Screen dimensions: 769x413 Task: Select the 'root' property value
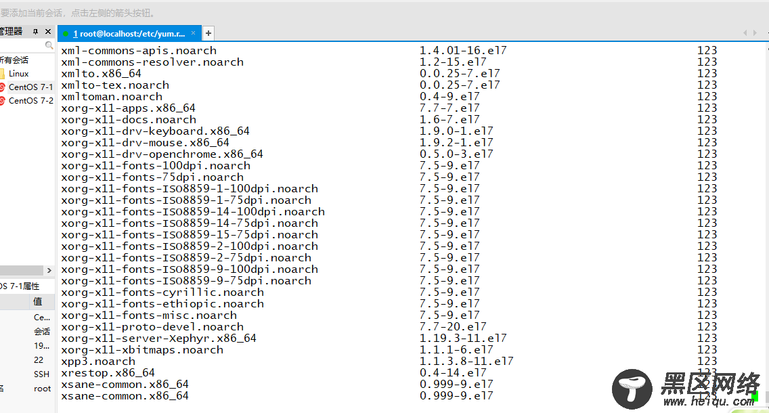click(x=42, y=389)
